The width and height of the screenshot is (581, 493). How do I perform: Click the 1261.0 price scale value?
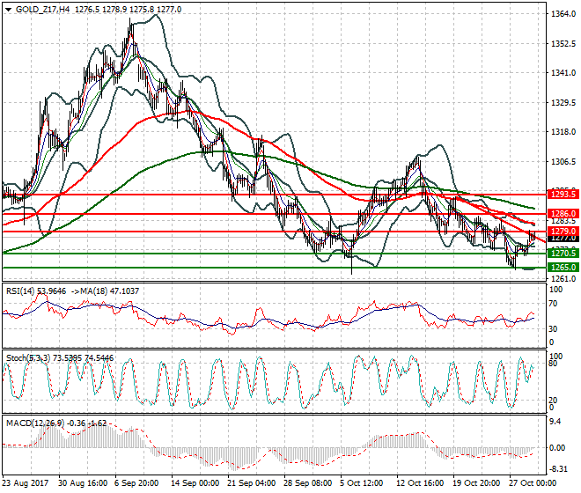coord(563,279)
